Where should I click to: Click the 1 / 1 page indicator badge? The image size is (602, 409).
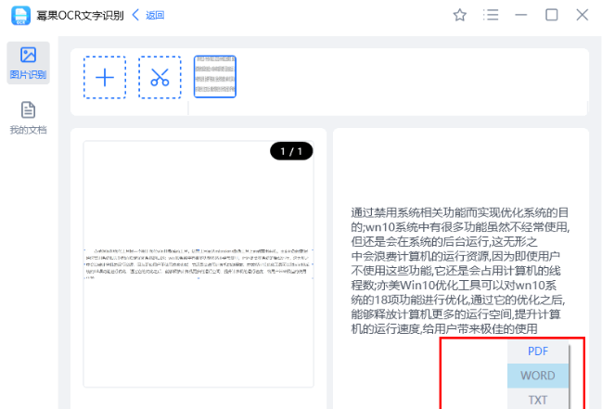point(291,150)
